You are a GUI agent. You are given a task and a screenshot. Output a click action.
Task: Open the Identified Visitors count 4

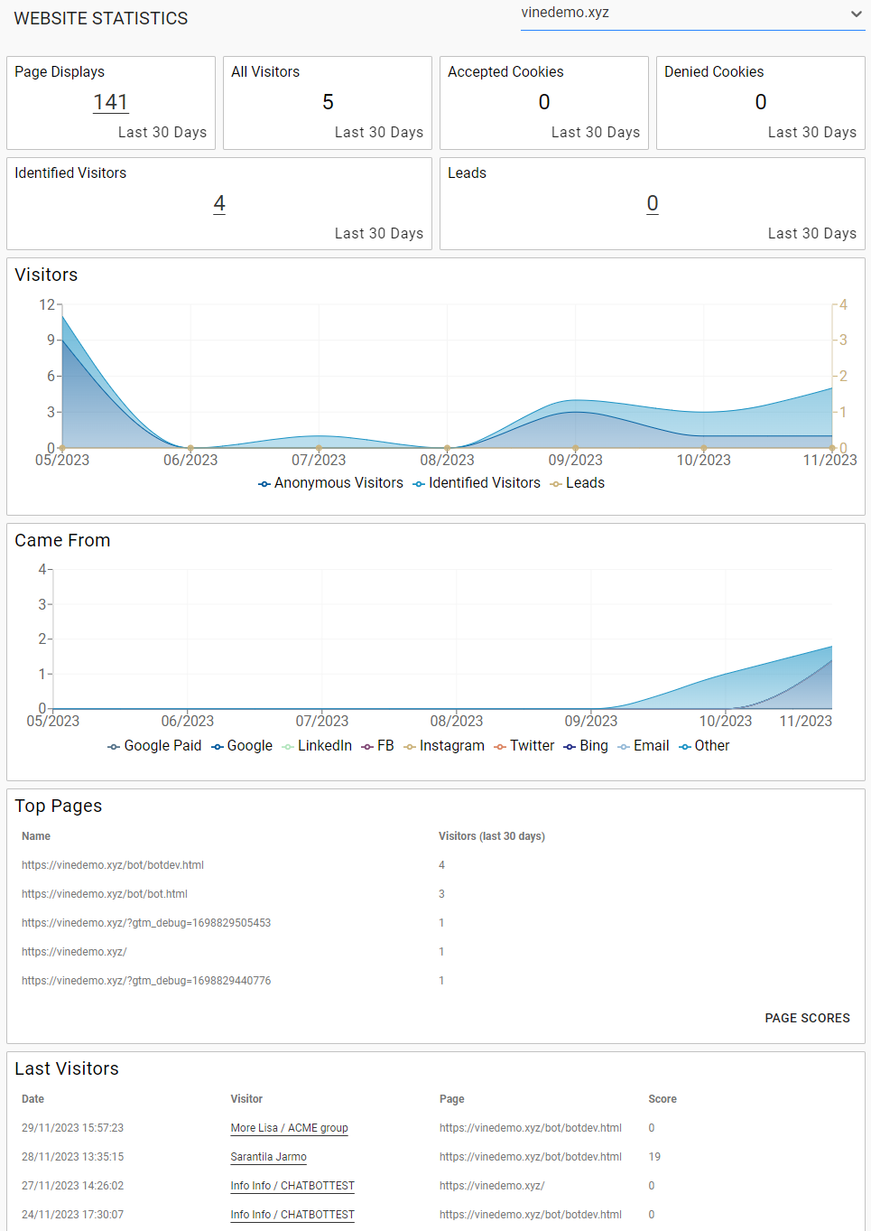[219, 204]
